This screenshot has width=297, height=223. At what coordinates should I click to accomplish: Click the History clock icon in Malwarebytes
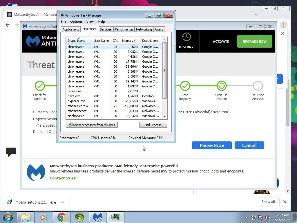click(186, 37)
